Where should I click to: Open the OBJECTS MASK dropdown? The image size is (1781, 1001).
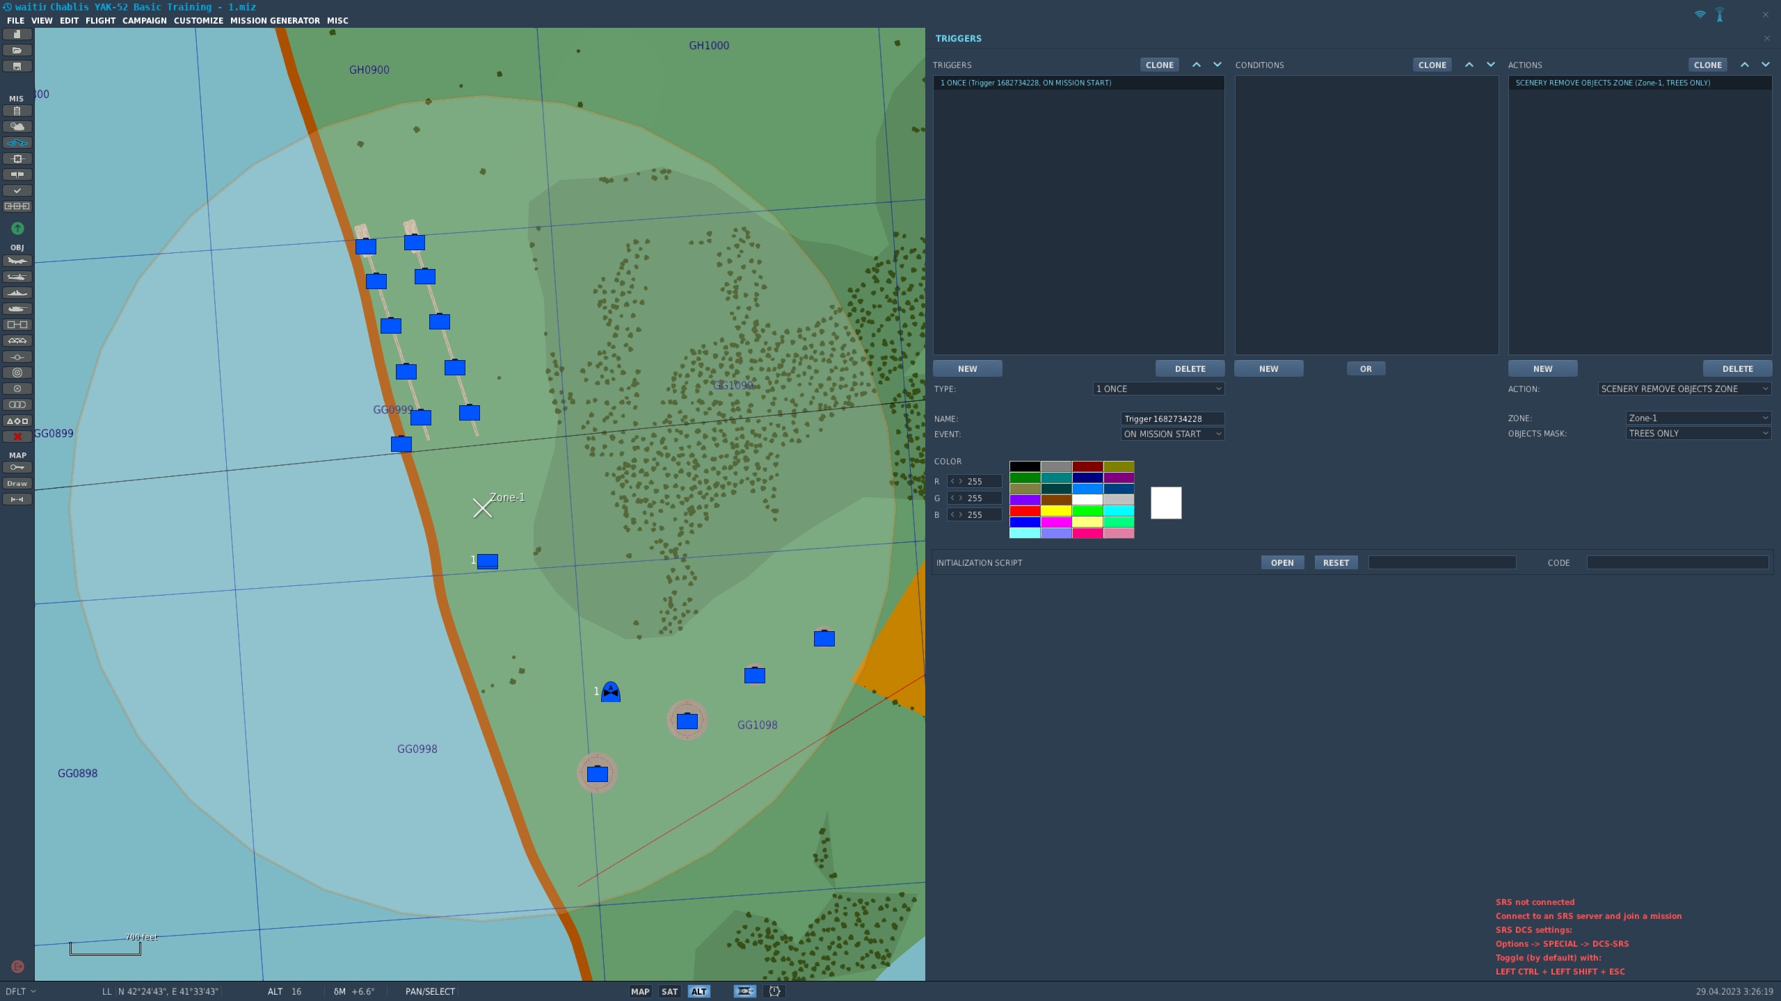[1698, 433]
